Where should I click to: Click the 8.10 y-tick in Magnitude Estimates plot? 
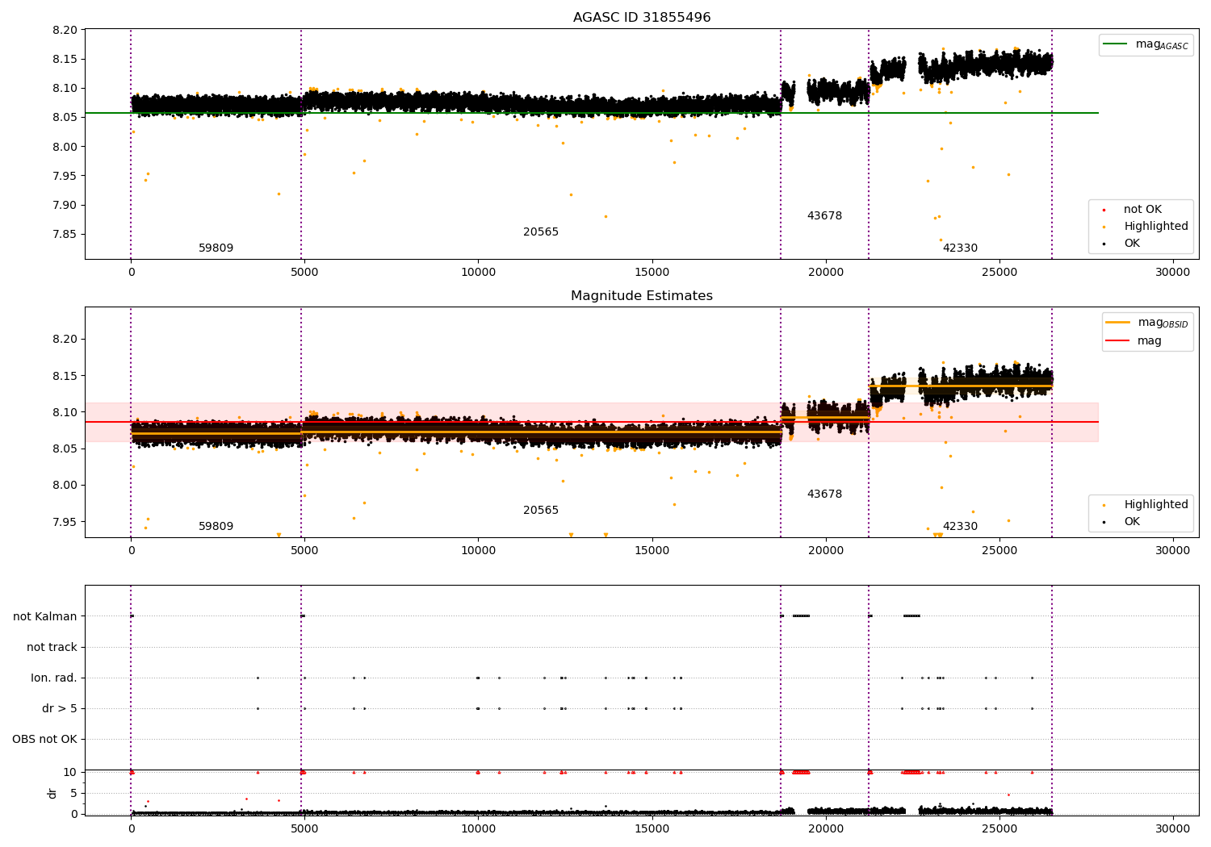tap(65, 412)
